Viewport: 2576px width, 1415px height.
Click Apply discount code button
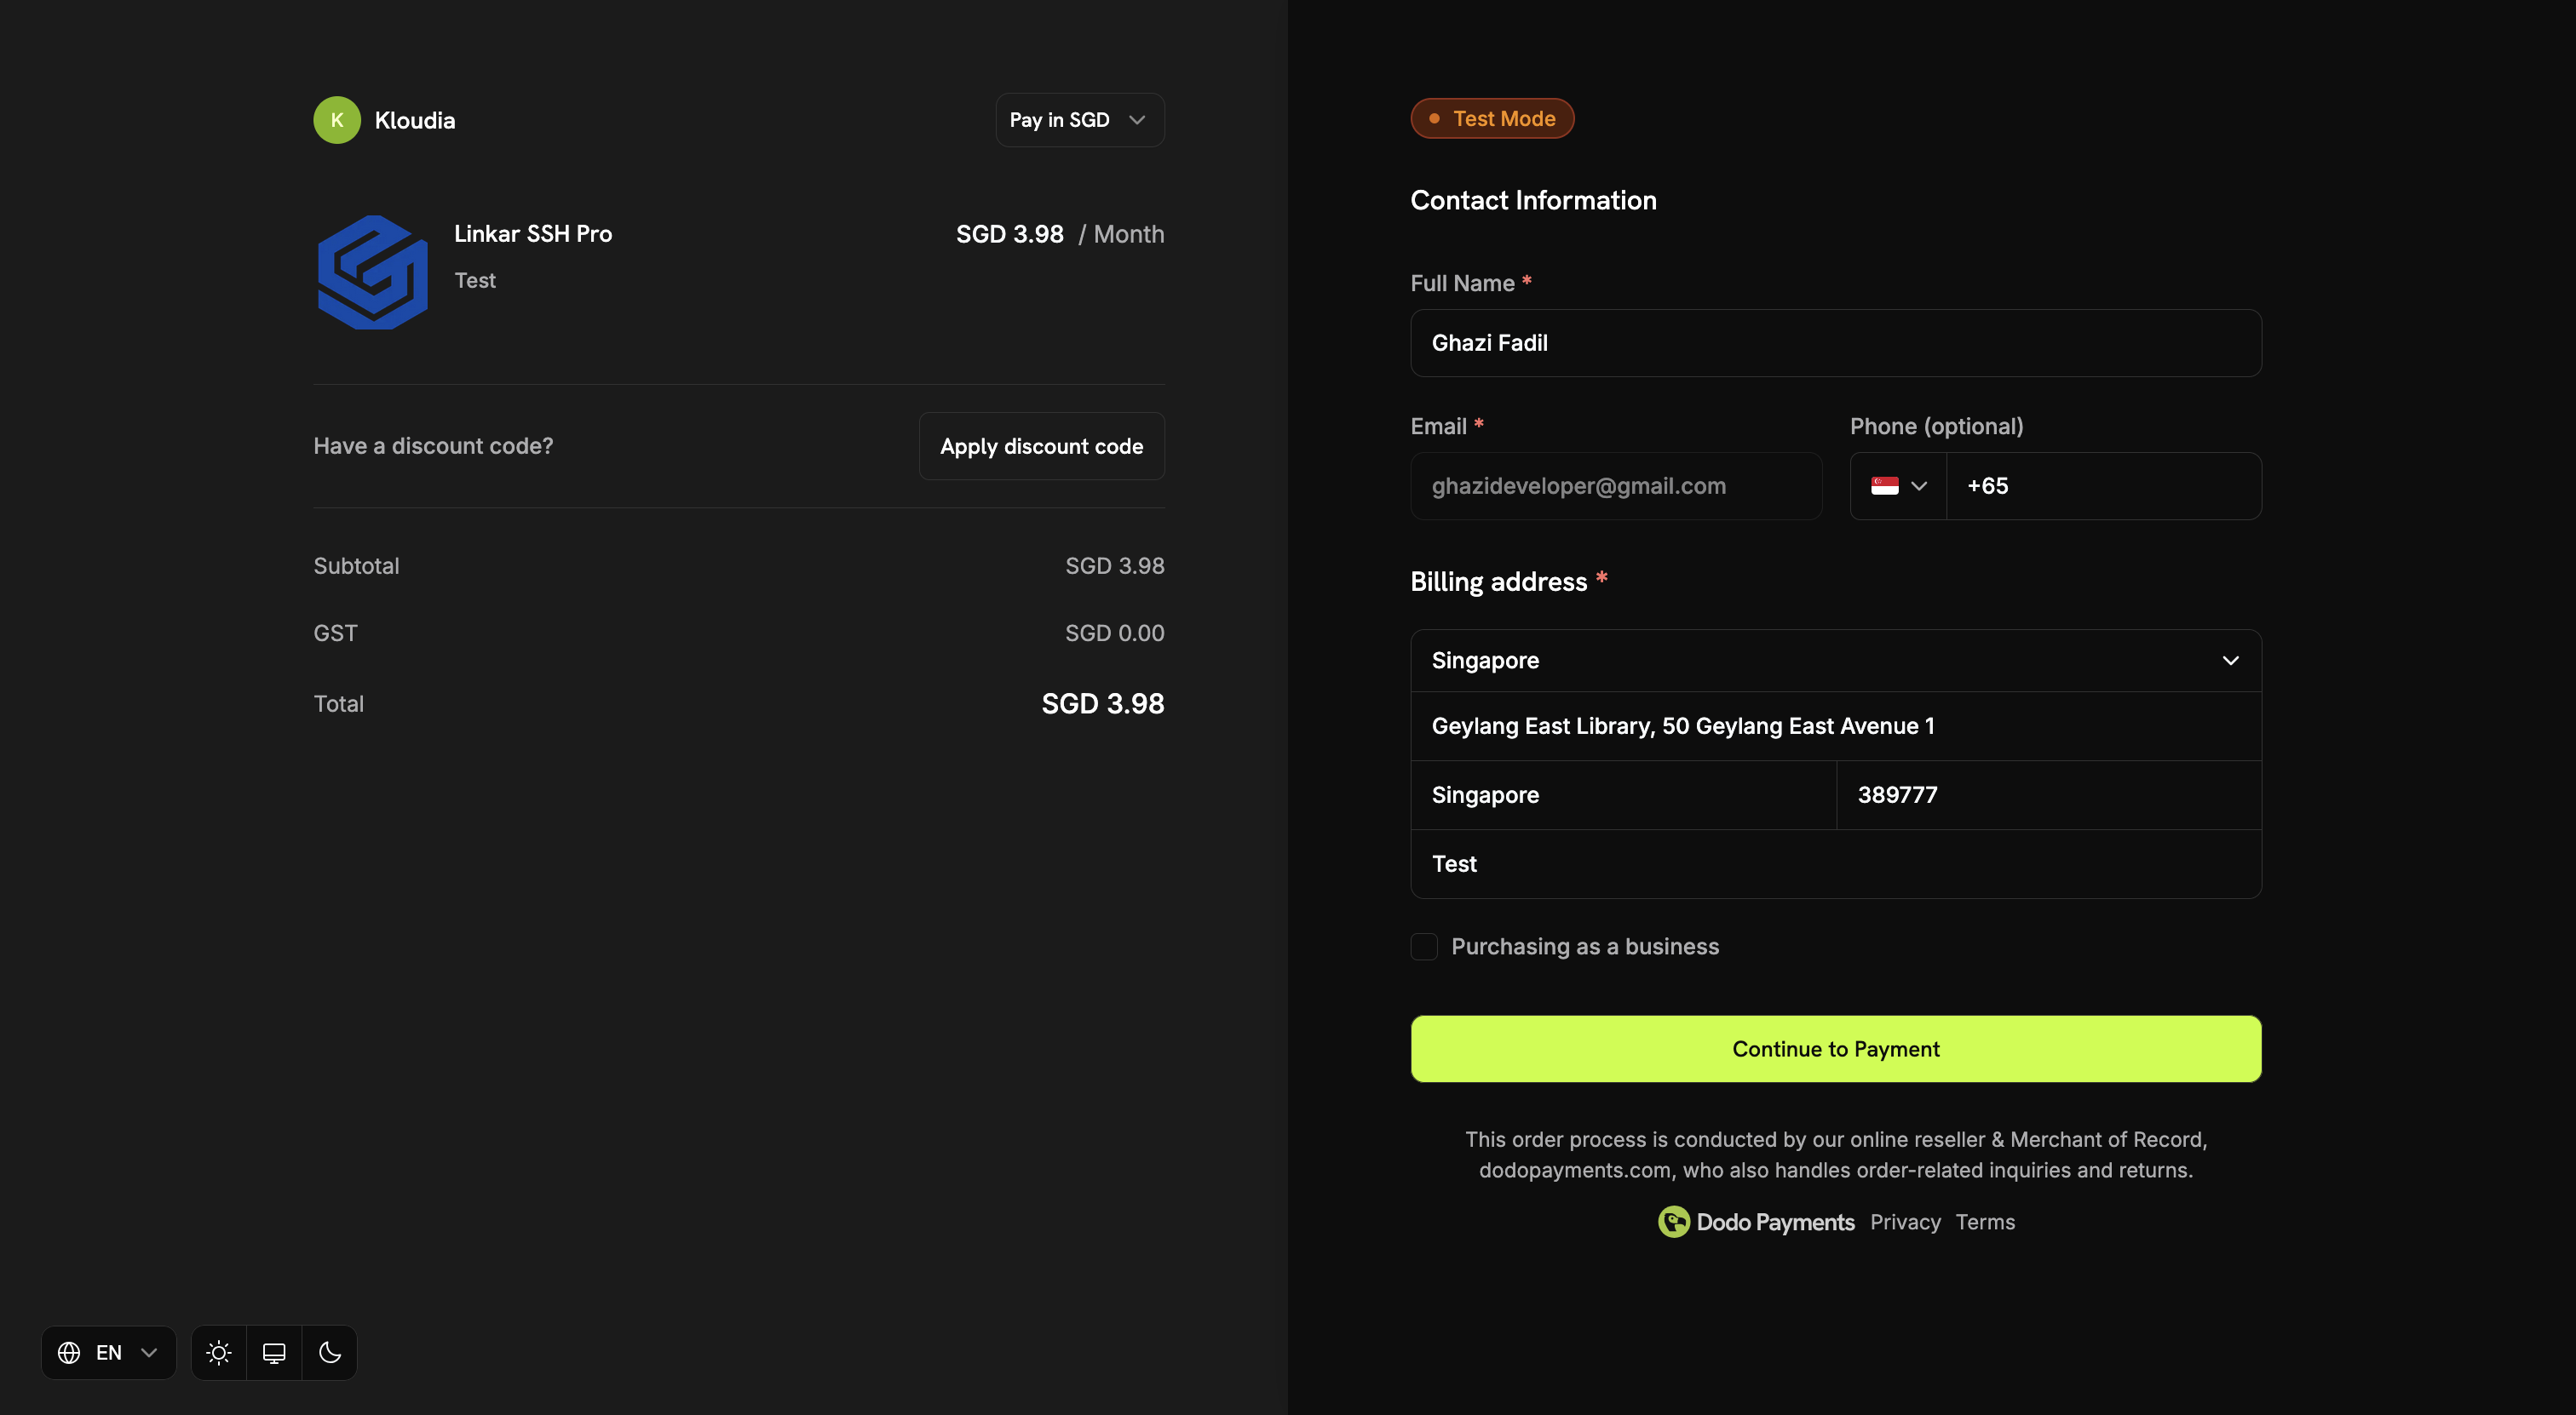1041,447
